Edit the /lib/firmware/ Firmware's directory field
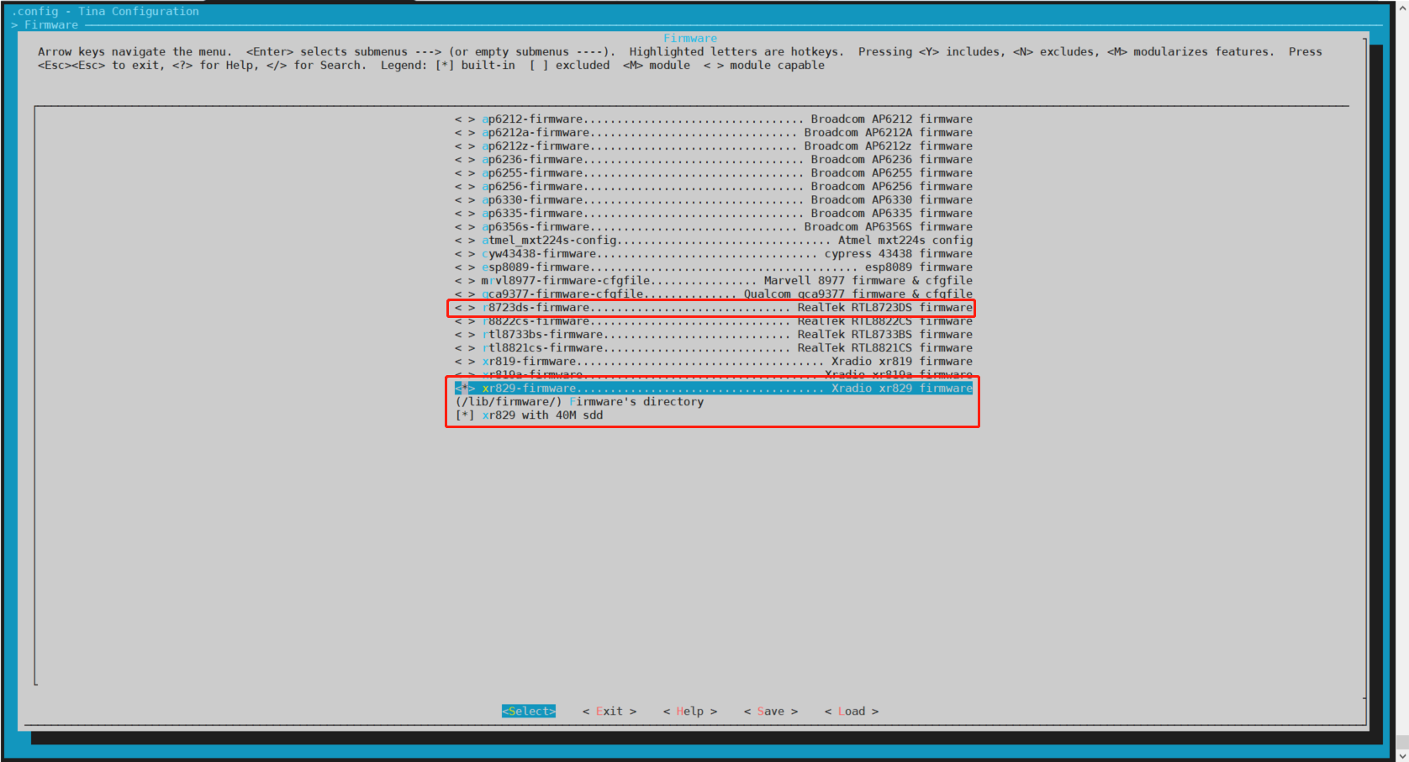Screen dimensions: 1409x762 coord(578,402)
